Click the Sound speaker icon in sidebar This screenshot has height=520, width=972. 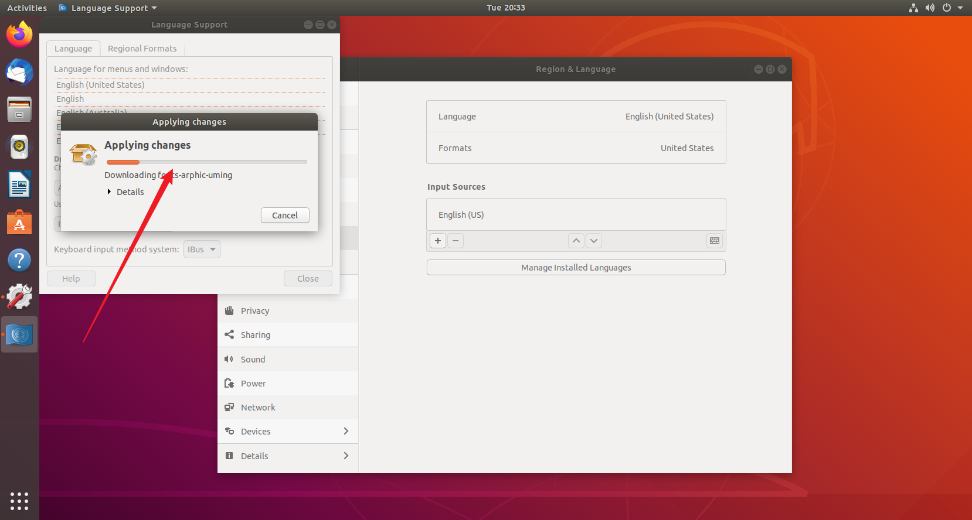pos(229,359)
